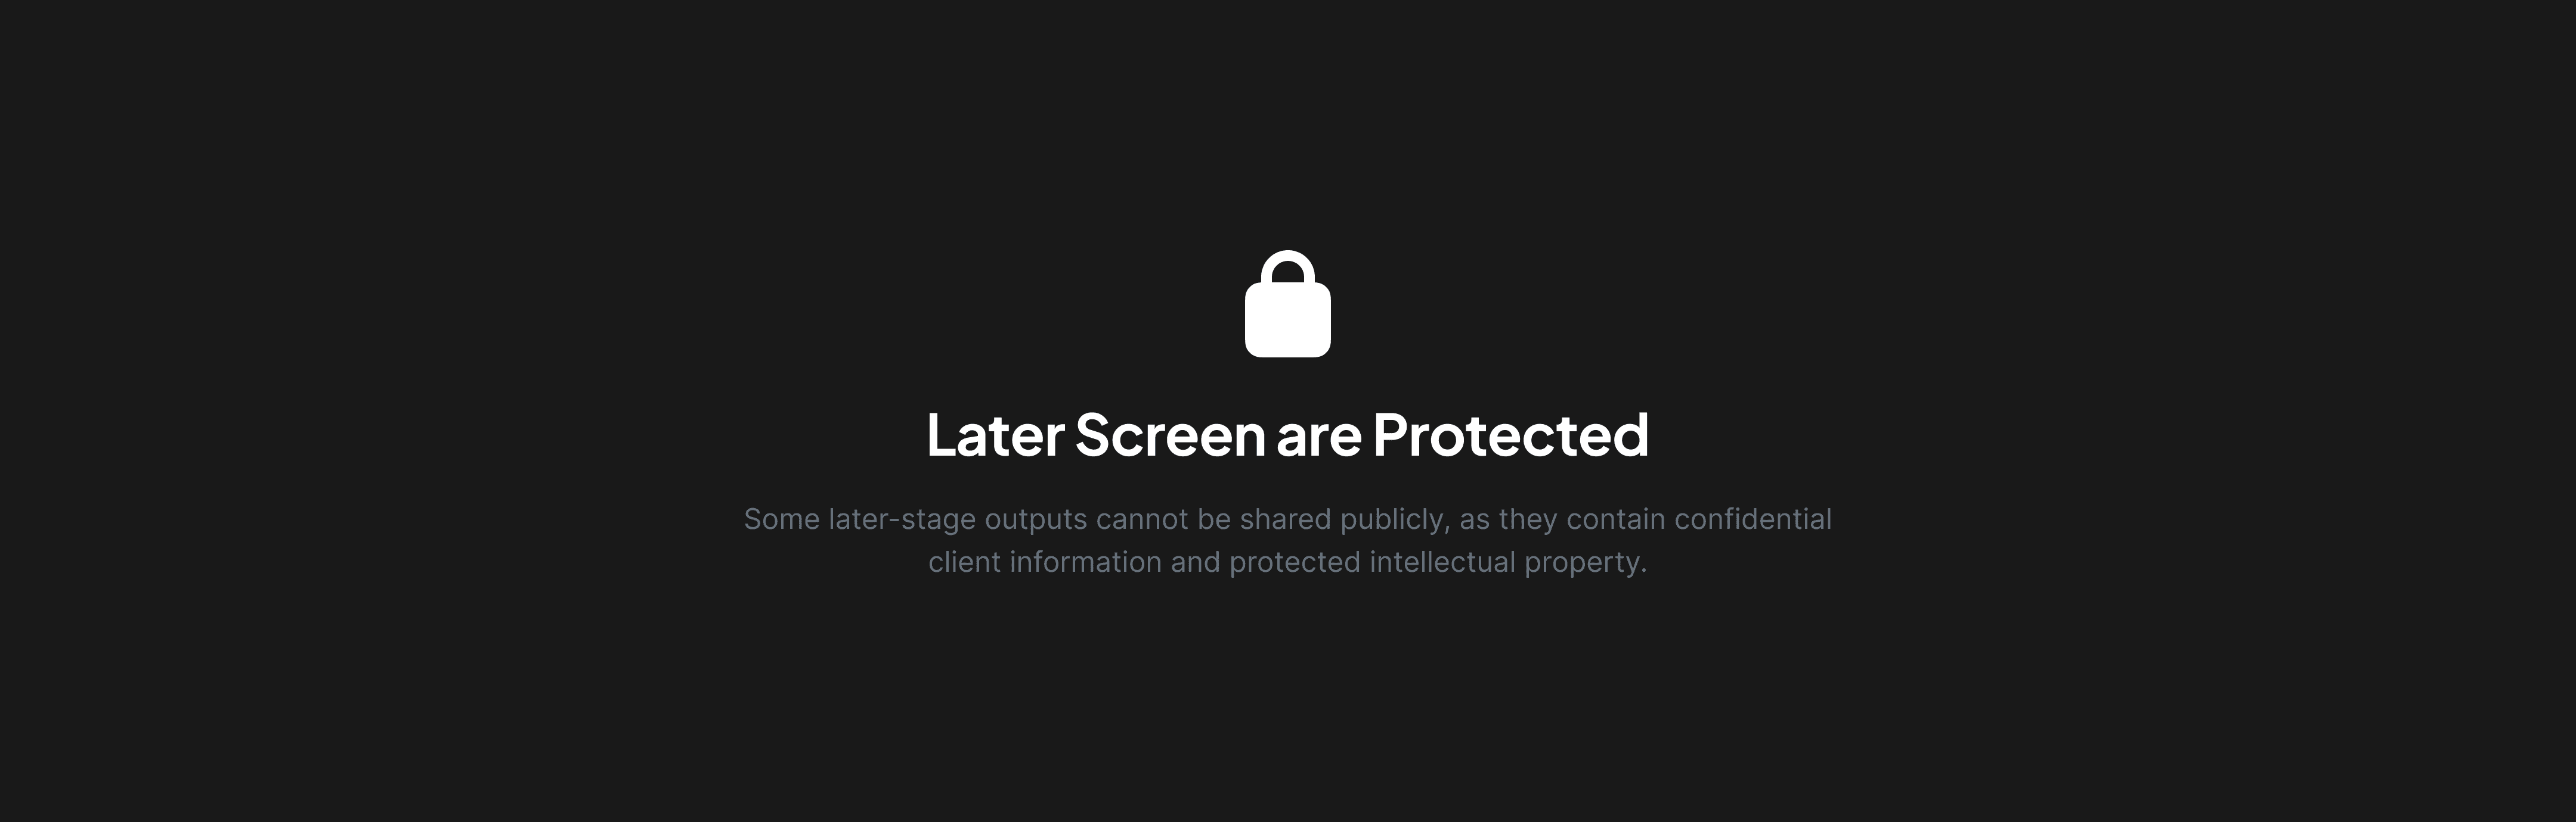Image resolution: width=2576 pixels, height=822 pixels.
Task: Click the term "later-stage" in the description
Action: pos(901,521)
